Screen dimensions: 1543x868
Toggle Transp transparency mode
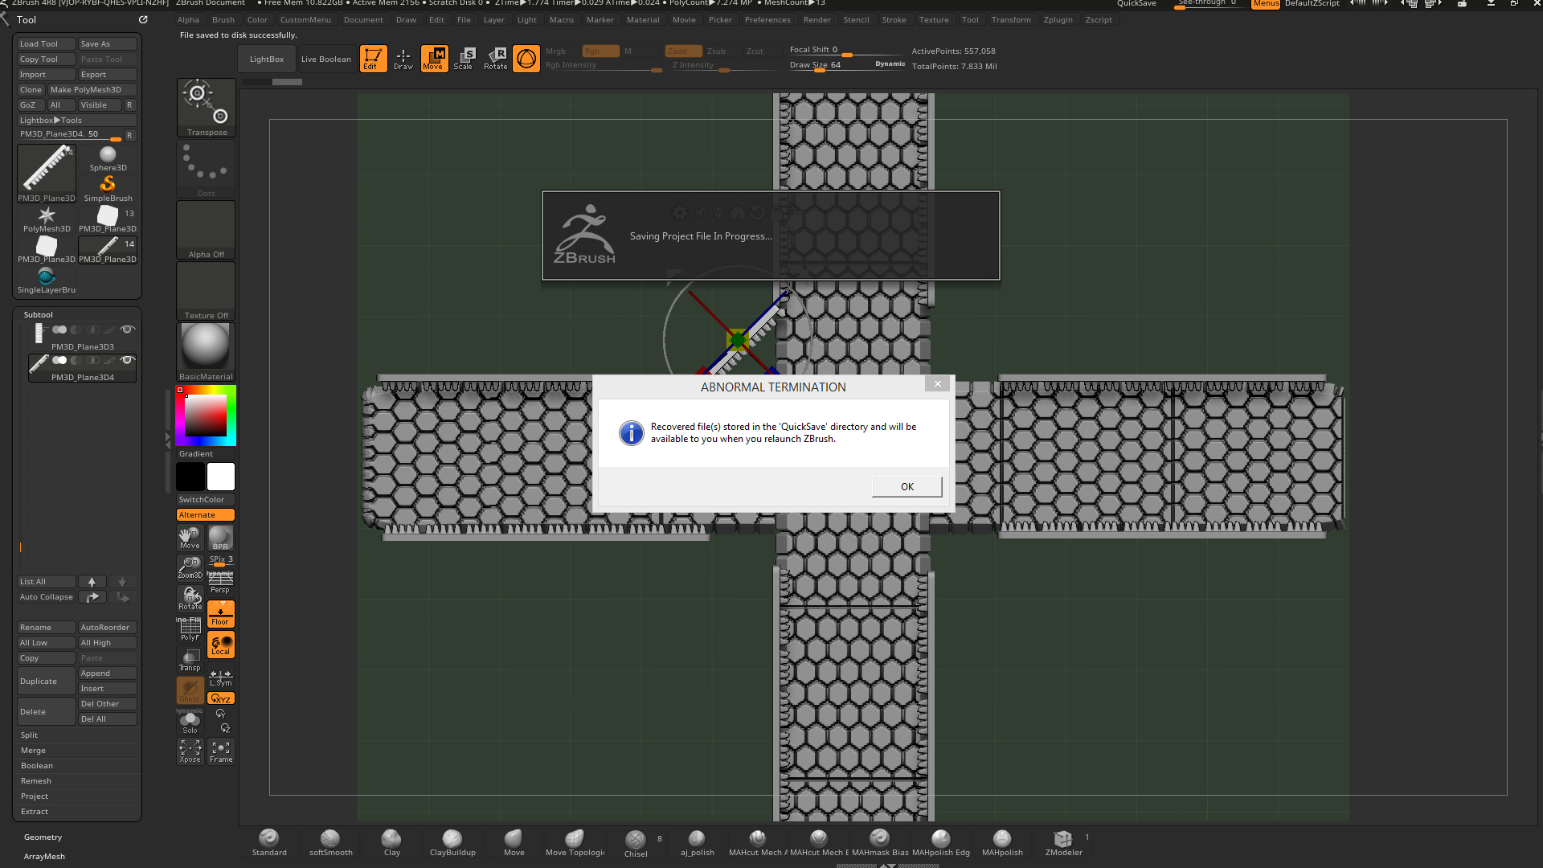click(190, 660)
